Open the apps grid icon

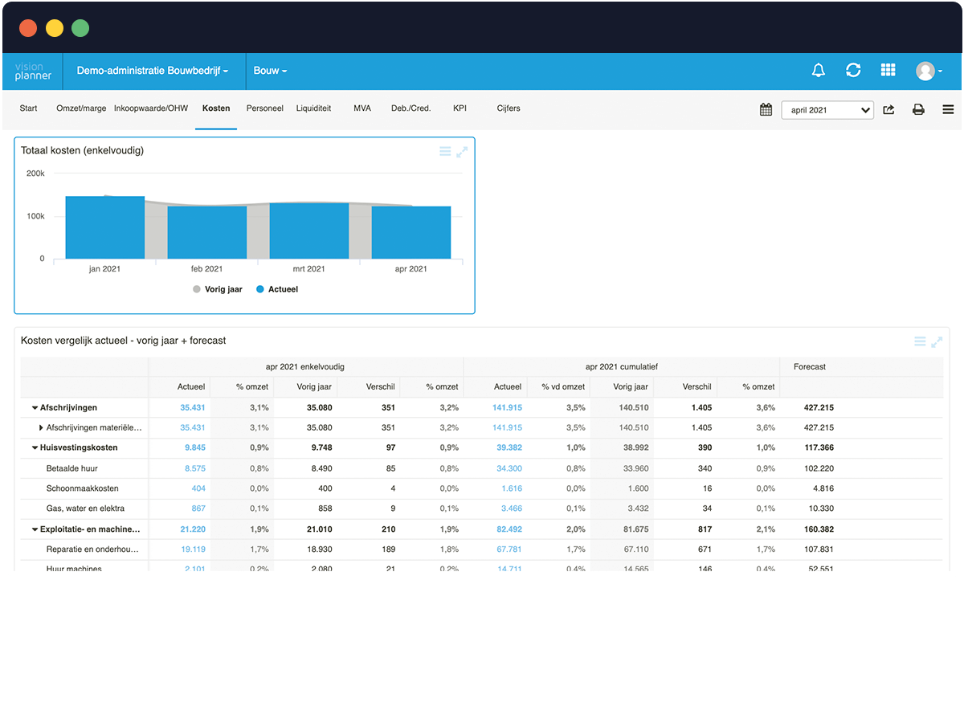(x=888, y=71)
